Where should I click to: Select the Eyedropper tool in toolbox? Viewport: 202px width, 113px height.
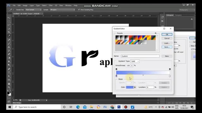click(9, 36)
